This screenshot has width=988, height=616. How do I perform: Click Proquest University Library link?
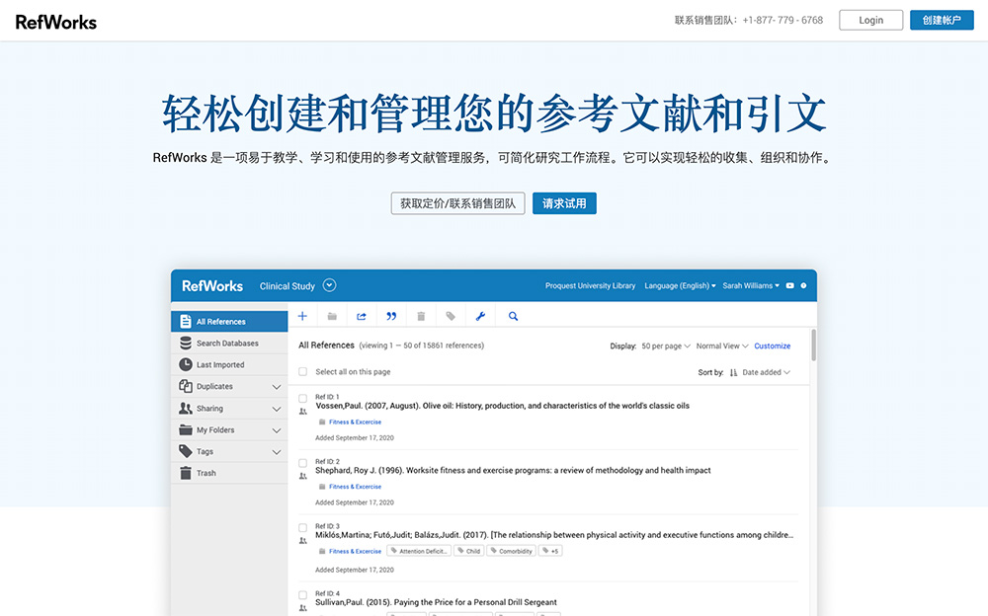coord(591,286)
